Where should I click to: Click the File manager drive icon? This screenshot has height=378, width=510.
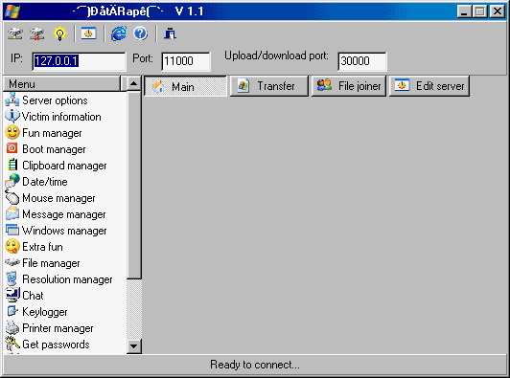12,262
